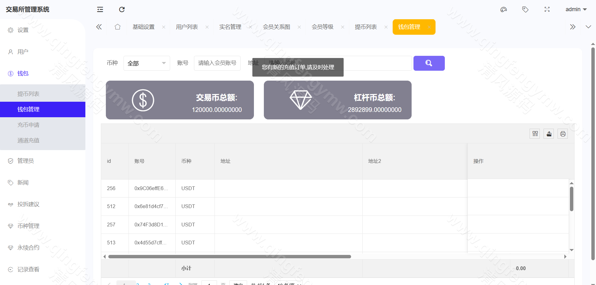Open the 币种 '全部' currency dropdown
The height and width of the screenshot is (285, 596).
pos(147,63)
